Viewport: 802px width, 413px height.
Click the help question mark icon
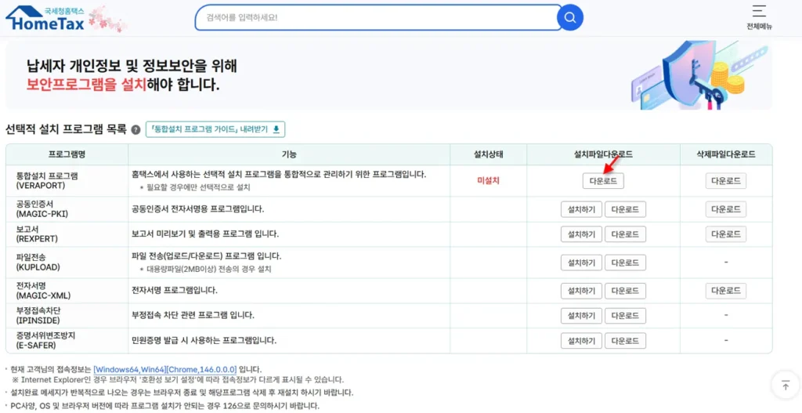(x=135, y=130)
